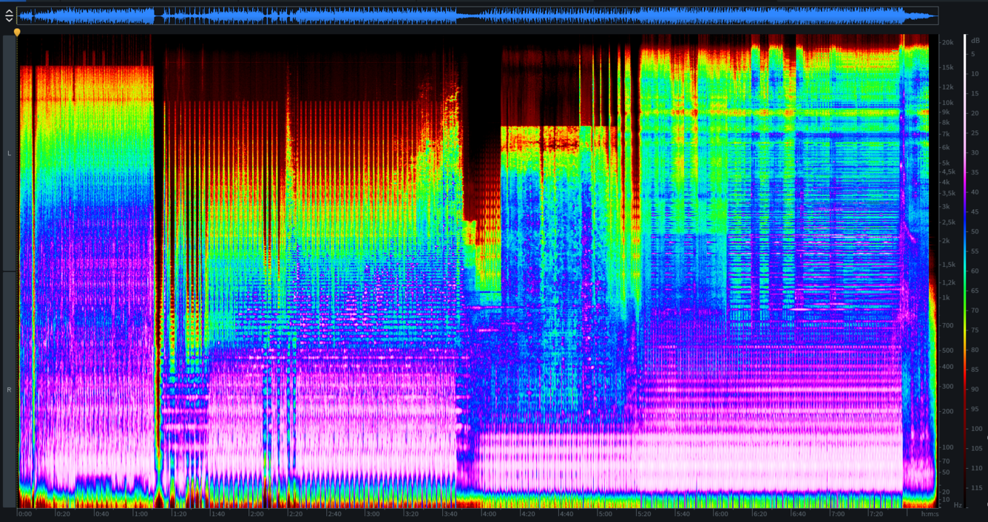Viewport: 988px width, 522px height.
Task: Click the 20k mark on the frequency ruler
Action: pyautogui.click(x=947, y=43)
